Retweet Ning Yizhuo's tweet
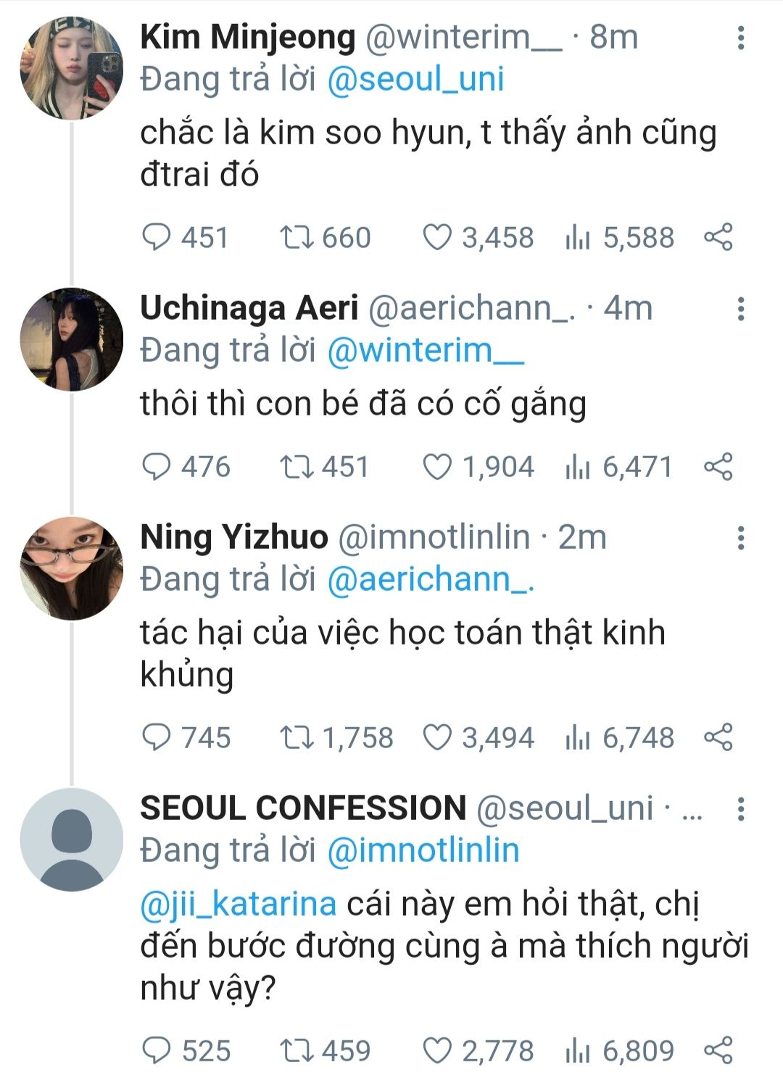This screenshot has width=783, height=1078. pos(296,738)
